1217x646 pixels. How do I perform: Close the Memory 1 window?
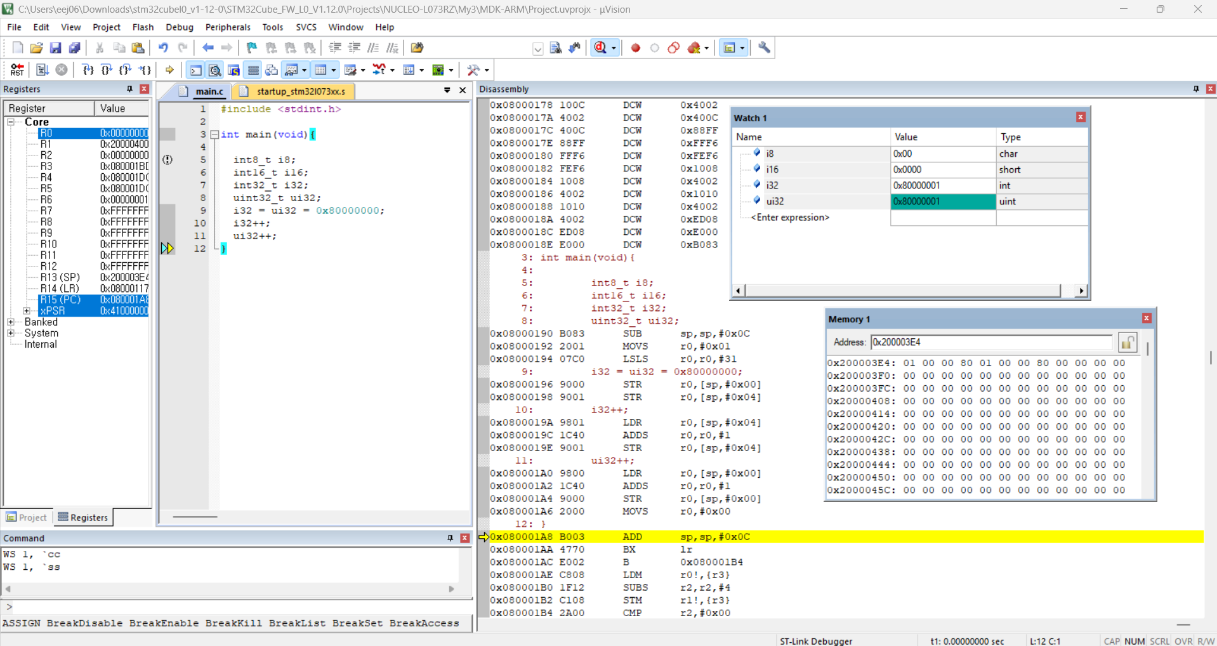click(1147, 319)
